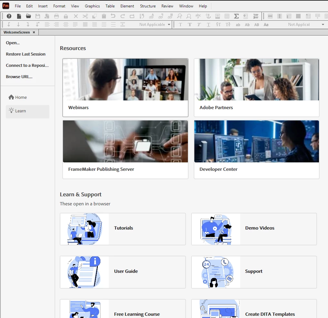The width and height of the screenshot is (328, 318).
Task: Click the Paste clipboard icon
Action: click(104, 16)
